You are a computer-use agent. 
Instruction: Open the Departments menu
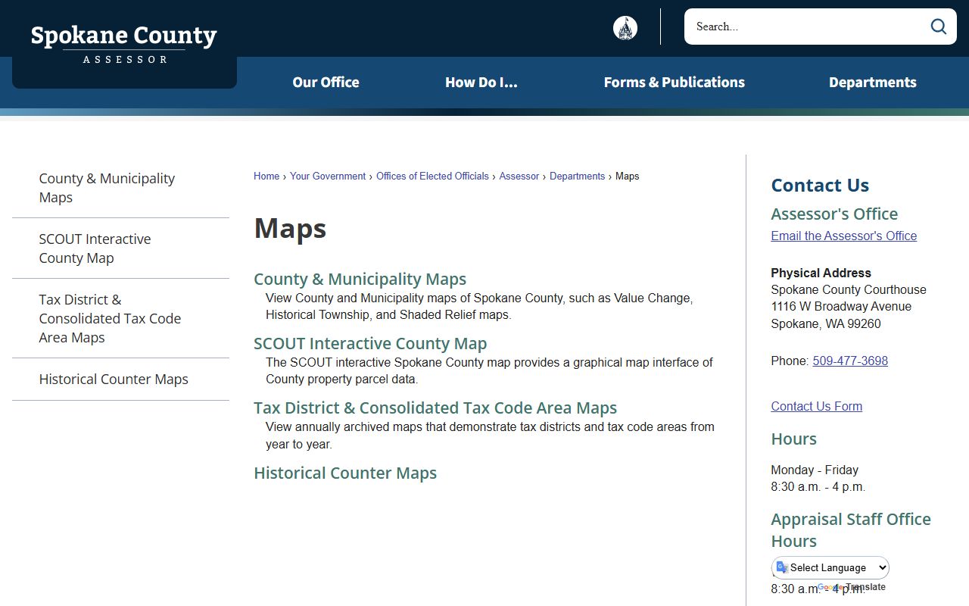coord(873,82)
